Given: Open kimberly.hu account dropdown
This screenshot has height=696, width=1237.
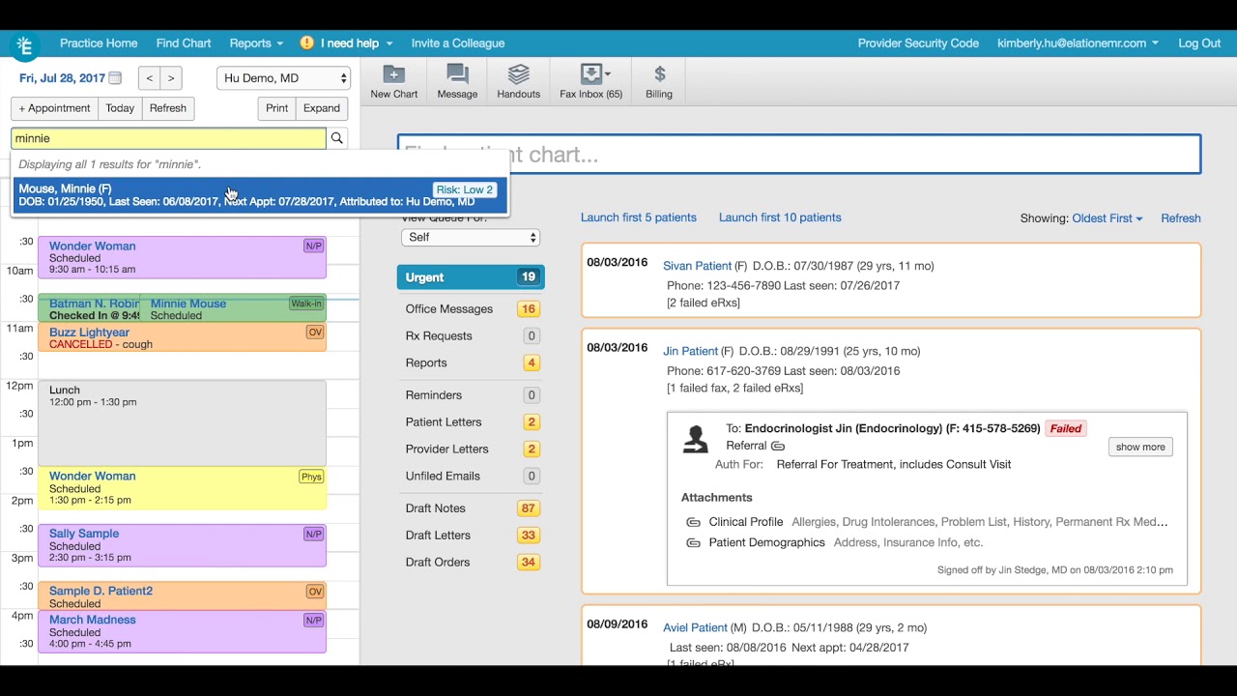Looking at the screenshot, I should coord(1078,43).
